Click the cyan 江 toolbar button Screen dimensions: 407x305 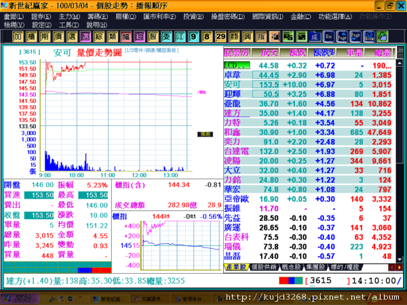(180, 37)
